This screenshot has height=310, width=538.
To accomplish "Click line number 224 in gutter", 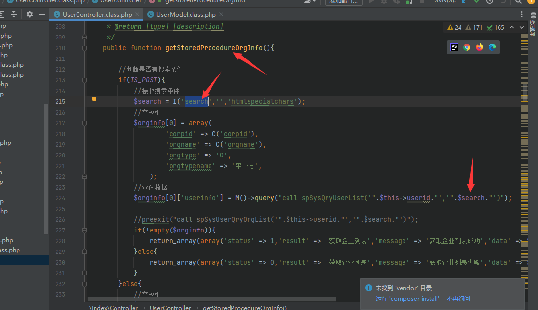I will 60,198.
